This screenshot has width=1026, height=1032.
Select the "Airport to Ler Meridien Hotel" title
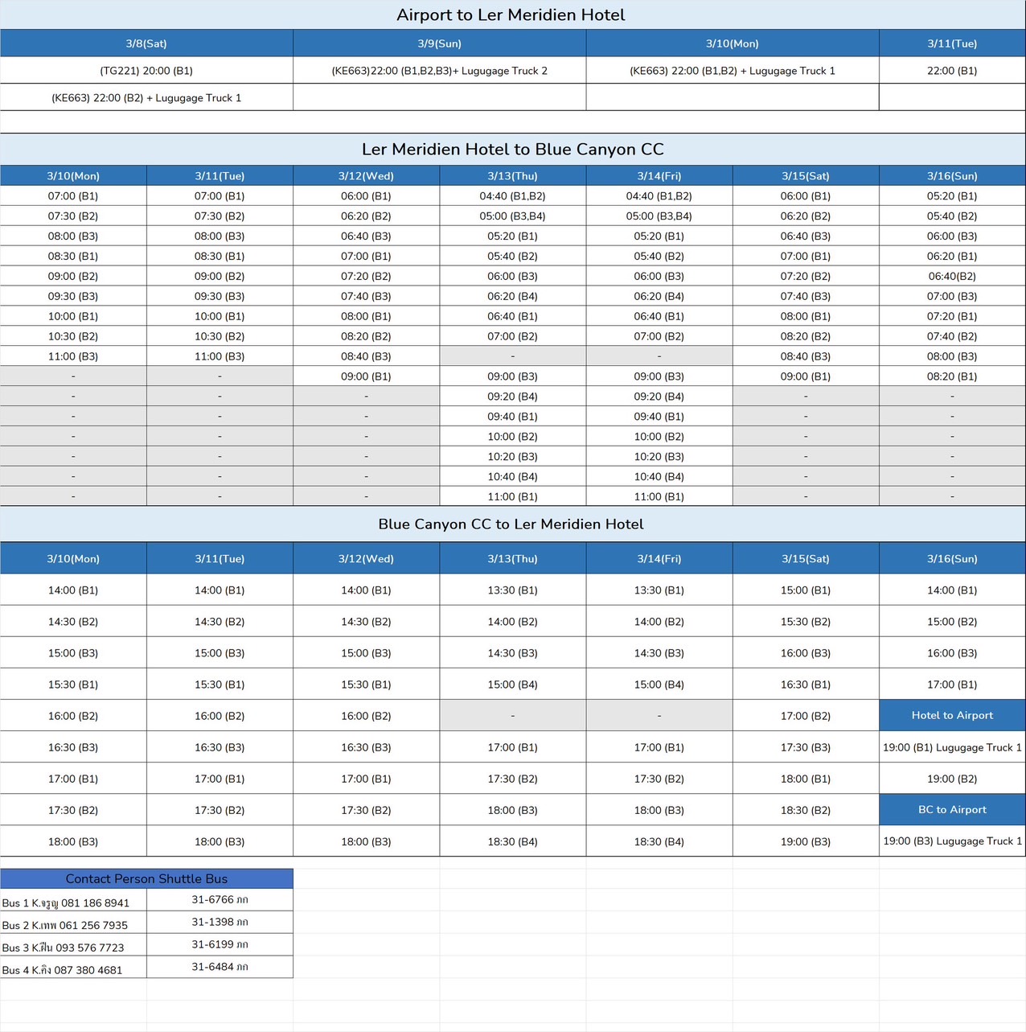click(511, 14)
